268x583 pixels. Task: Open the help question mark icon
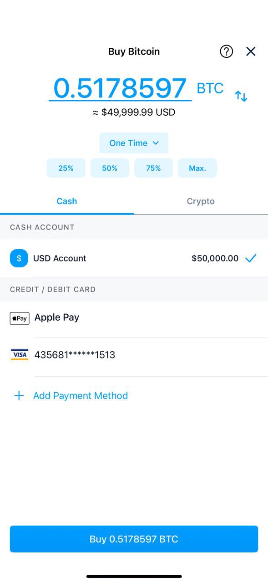[226, 51]
